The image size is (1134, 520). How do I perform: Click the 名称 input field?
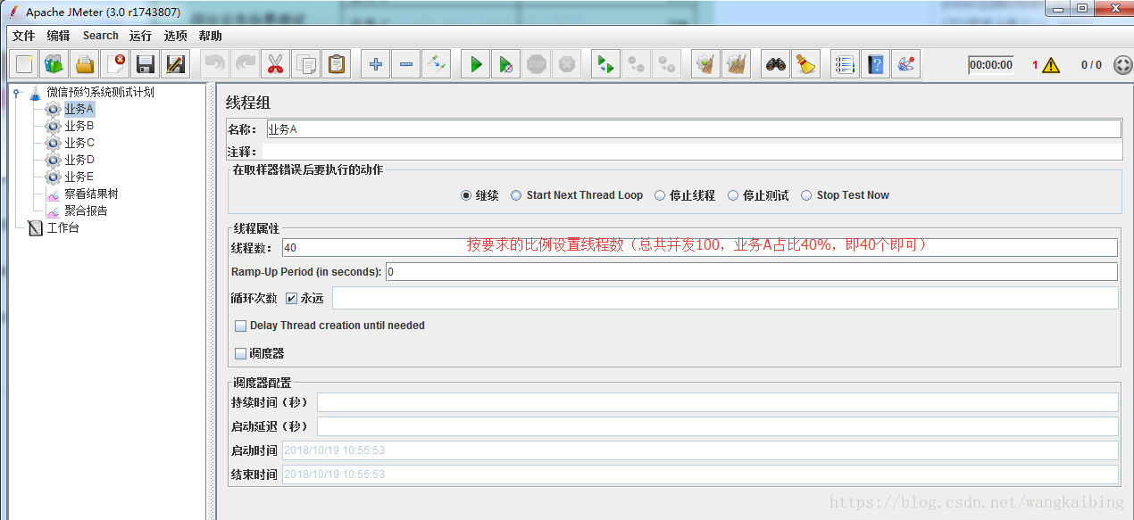[693, 129]
